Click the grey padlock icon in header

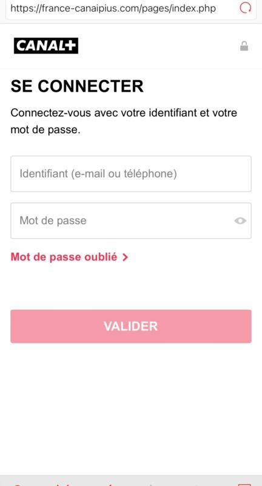coord(244,46)
